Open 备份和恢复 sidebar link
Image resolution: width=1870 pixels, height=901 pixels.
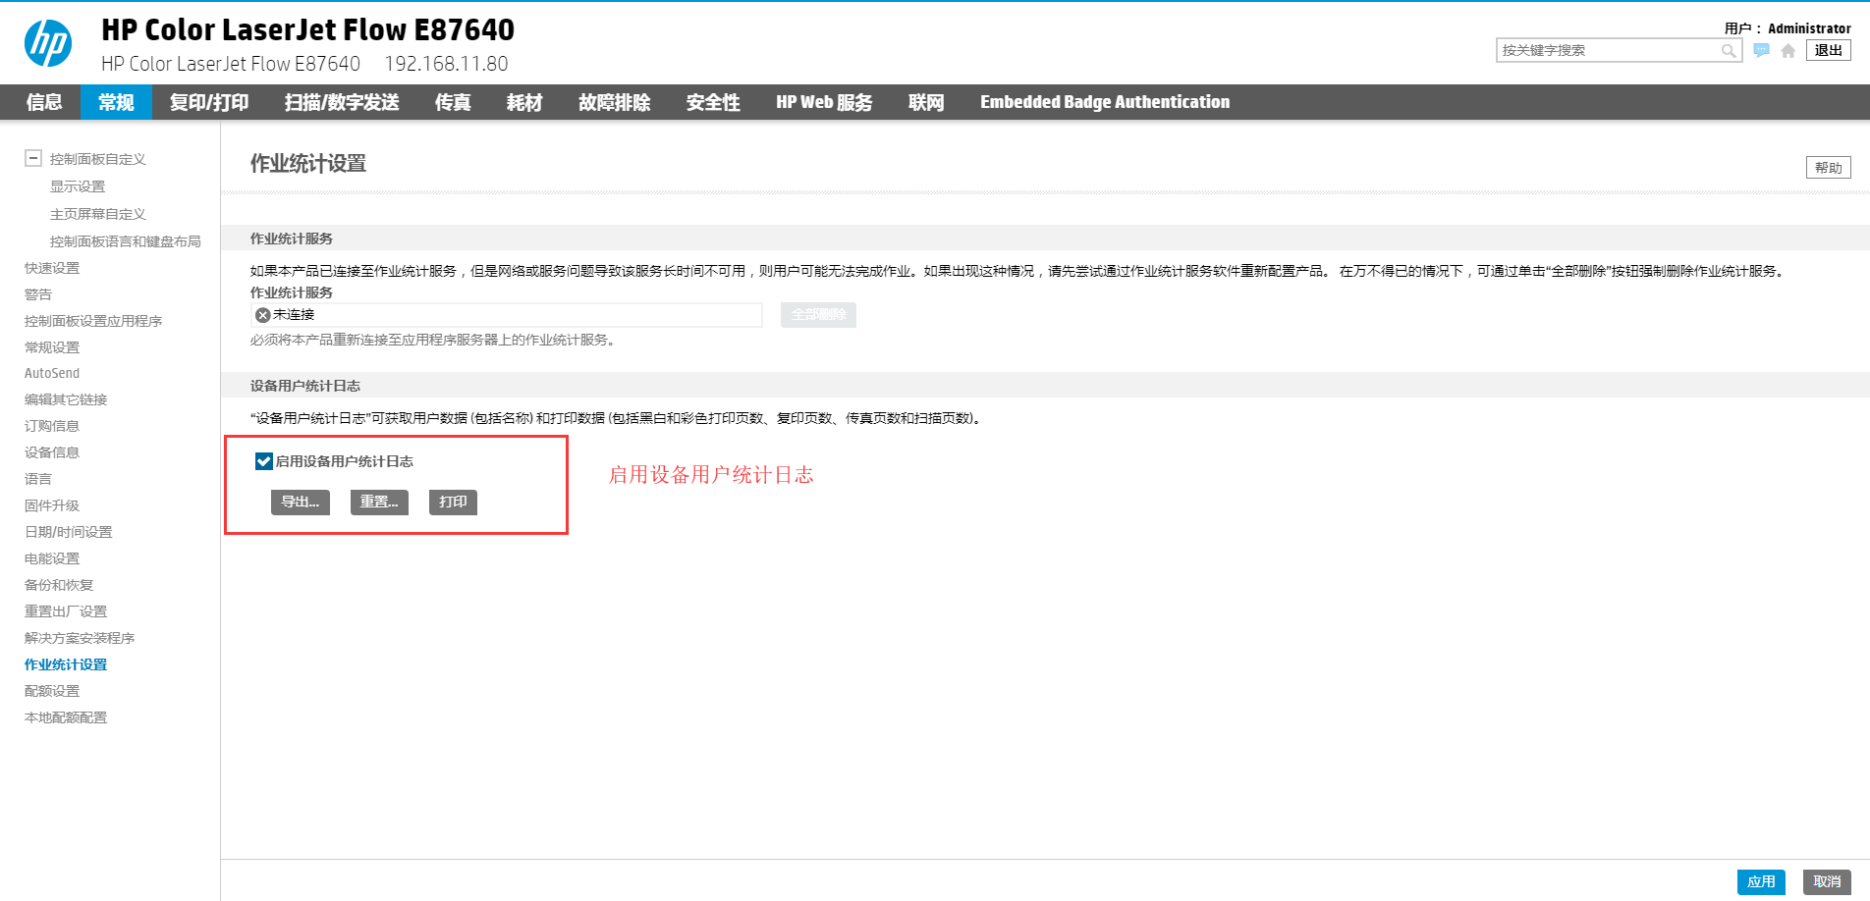[59, 585]
